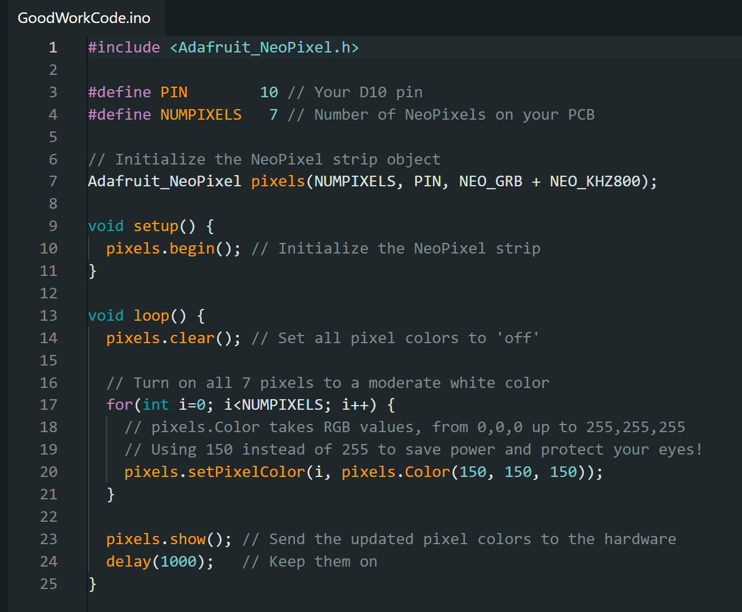The width and height of the screenshot is (742, 612).
Task: Click the pixels.show() call
Action: click(x=169, y=539)
